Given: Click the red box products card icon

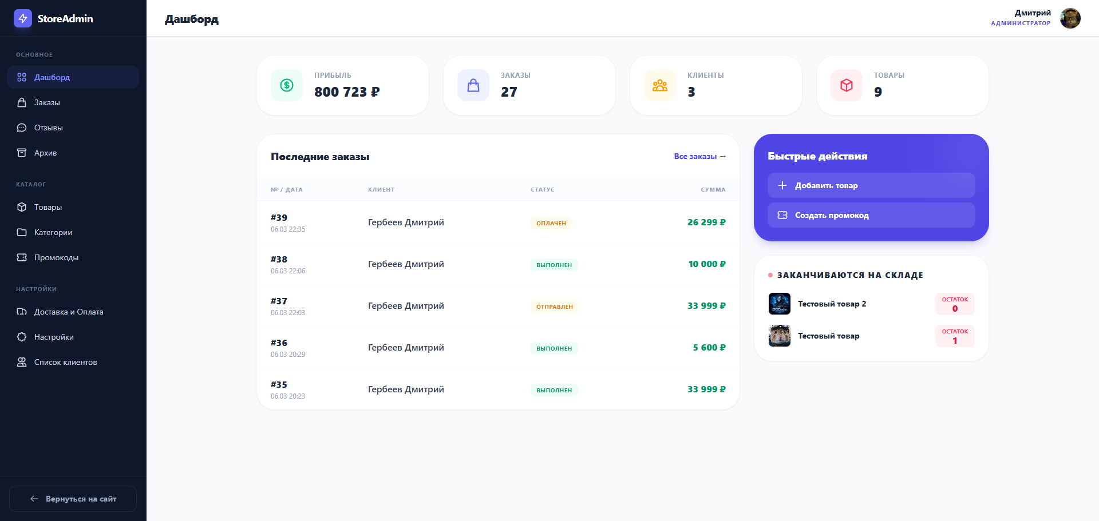Looking at the screenshot, I should [x=847, y=85].
